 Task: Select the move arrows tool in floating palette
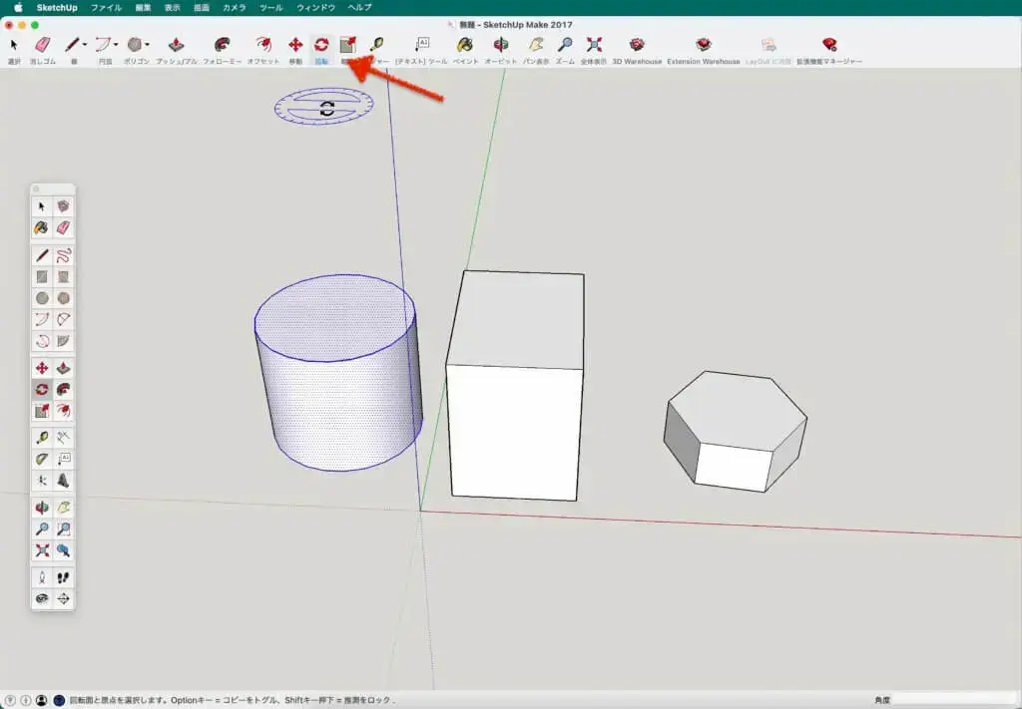pos(42,369)
